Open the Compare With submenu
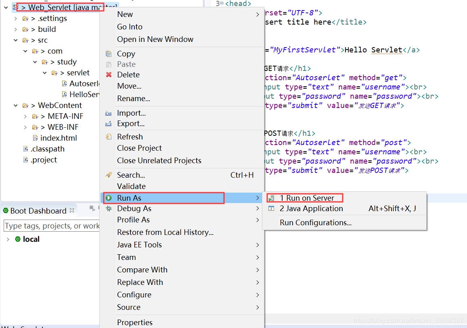This screenshot has height=328, width=467. 182,270
